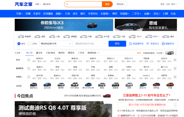Open the 思域 banner advertisement

pyautogui.click(x=146, y=25)
